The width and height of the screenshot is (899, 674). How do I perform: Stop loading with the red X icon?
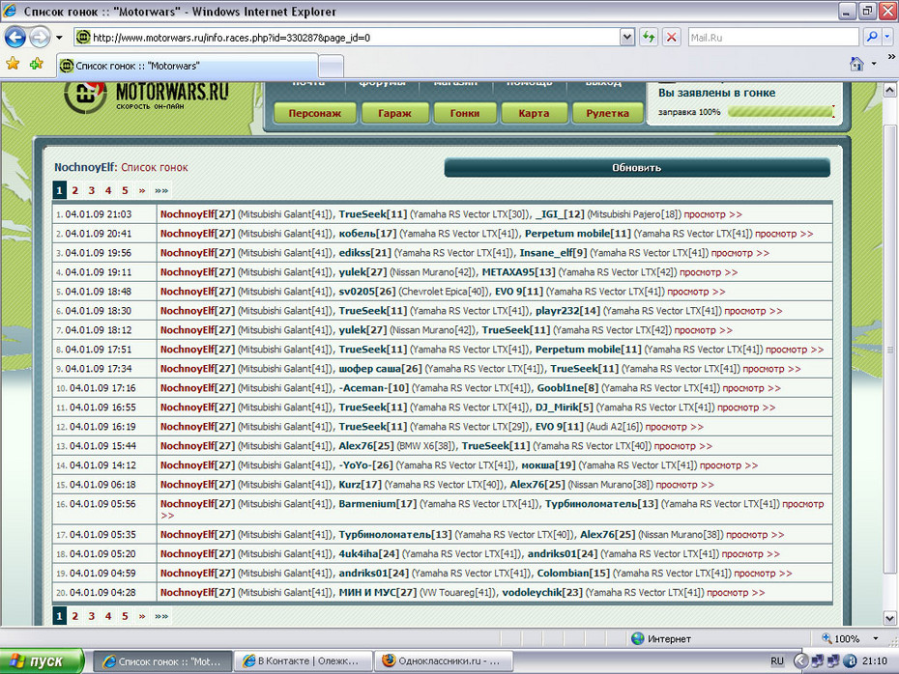[x=672, y=38]
